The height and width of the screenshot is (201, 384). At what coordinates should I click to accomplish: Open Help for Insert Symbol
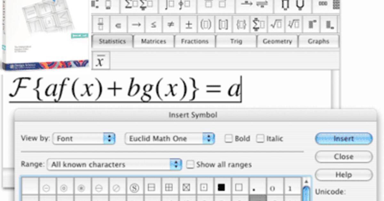tap(344, 175)
